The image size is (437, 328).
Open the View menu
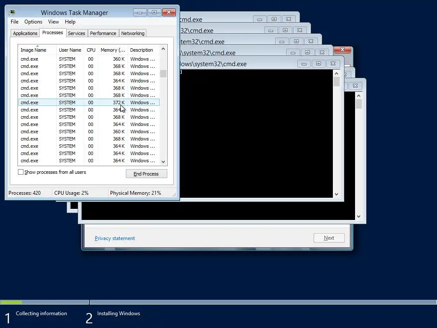tap(53, 22)
